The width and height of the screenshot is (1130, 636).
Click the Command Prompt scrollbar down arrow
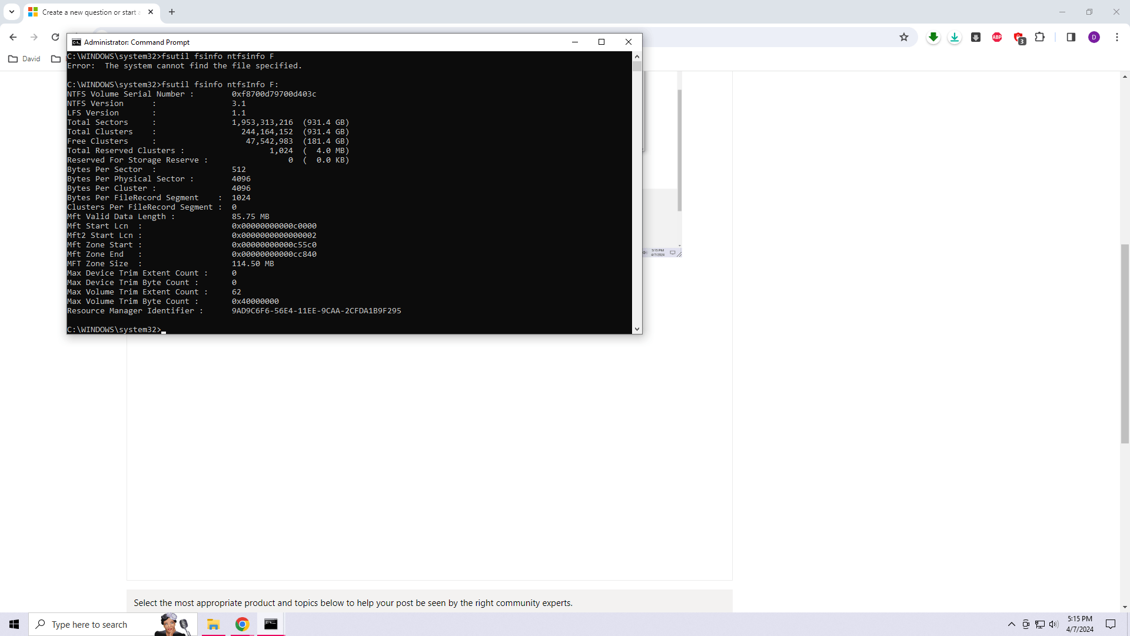pos(637,329)
